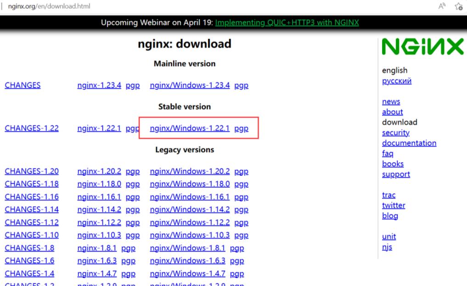Click the NGINX logo
Image resolution: width=467 pixels, height=286 pixels.
[x=423, y=46]
